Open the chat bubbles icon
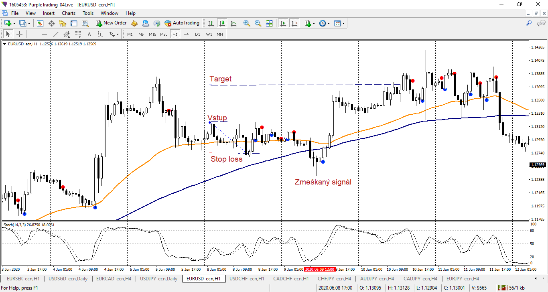This screenshot has height=292, width=548. (540, 23)
